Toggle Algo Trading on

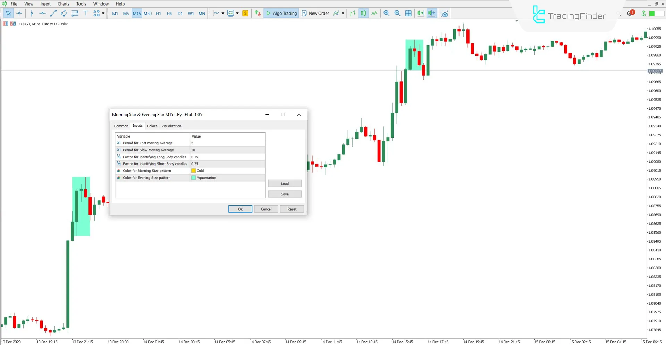(281, 13)
